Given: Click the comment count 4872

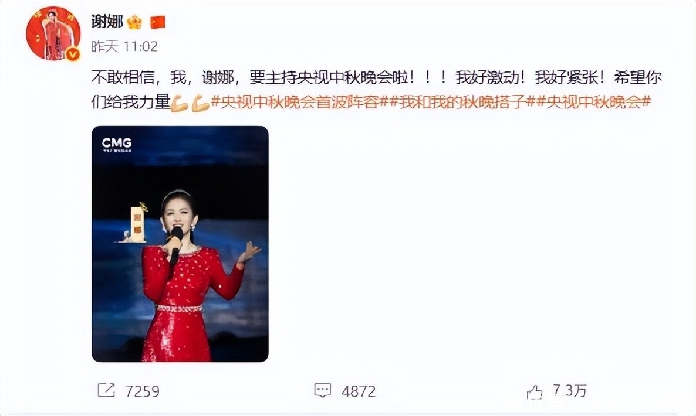Looking at the screenshot, I should tap(359, 391).
